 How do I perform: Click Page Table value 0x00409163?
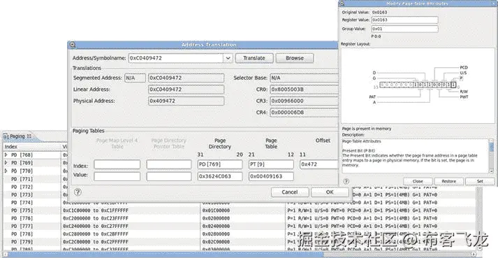point(271,176)
